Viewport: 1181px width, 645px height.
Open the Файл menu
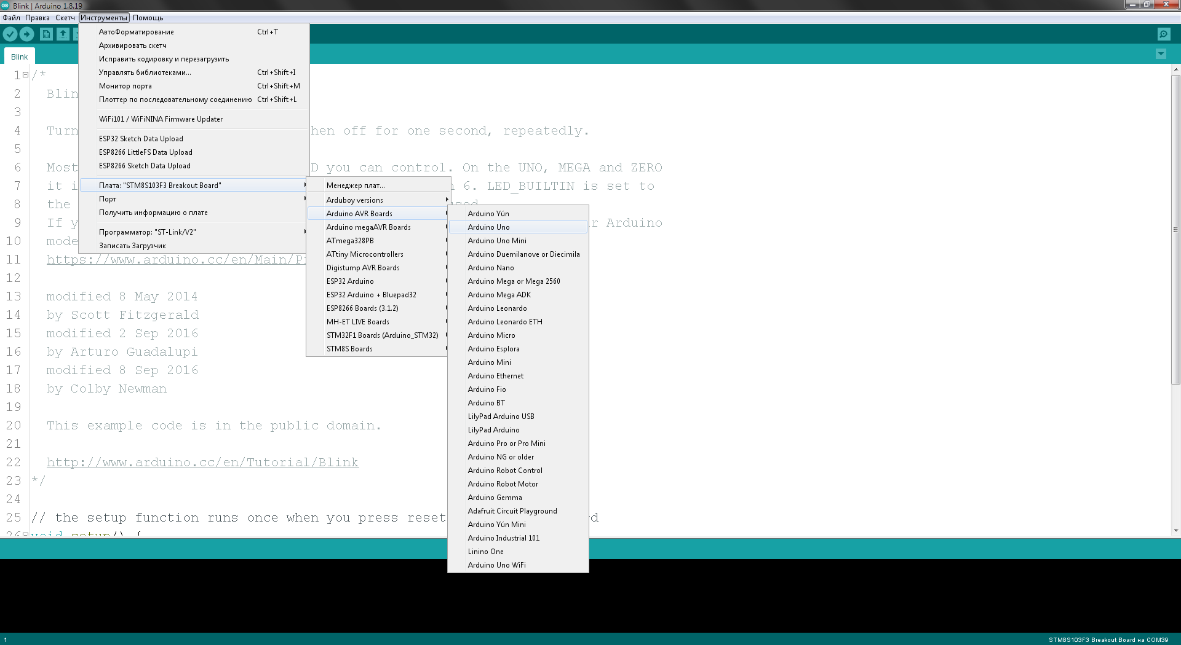click(x=11, y=18)
